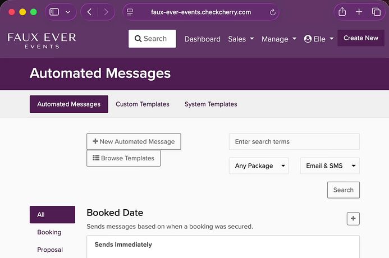The width and height of the screenshot is (389, 258).
Task: Go back with the browser back arrow
Action: 89,12
